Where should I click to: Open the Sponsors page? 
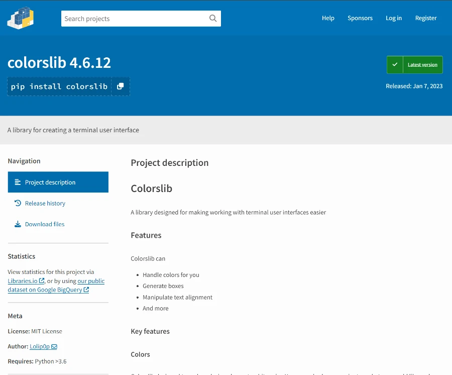tap(360, 18)
